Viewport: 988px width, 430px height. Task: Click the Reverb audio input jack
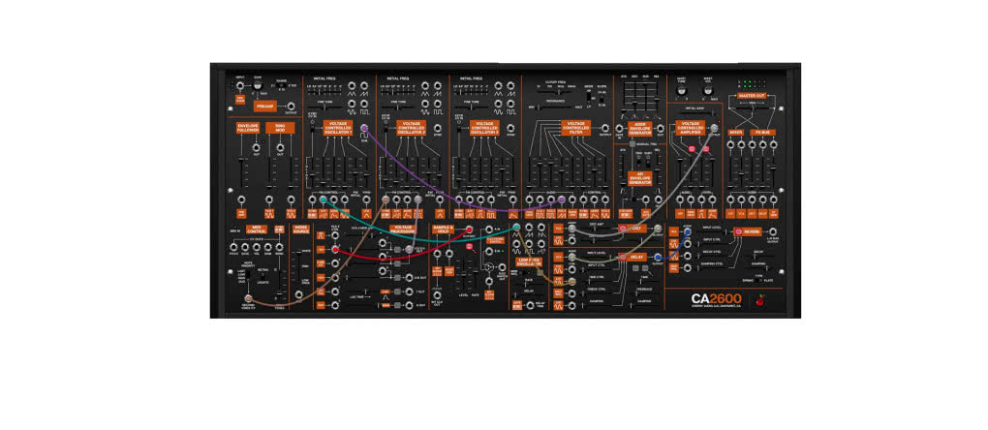[x=688, y=231]
